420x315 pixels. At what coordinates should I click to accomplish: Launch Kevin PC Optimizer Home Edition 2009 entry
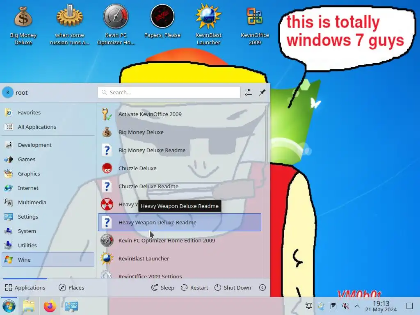coord(180,240)
